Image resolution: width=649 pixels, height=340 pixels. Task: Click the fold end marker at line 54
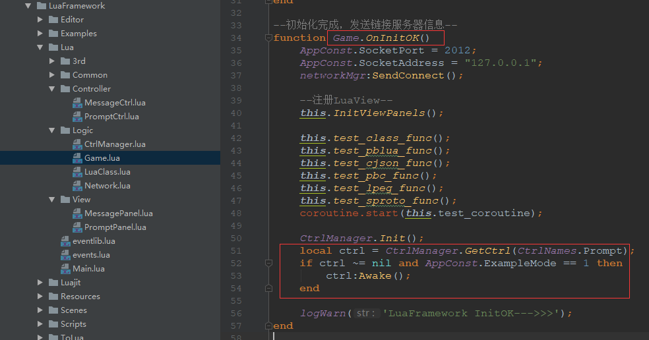268,289
